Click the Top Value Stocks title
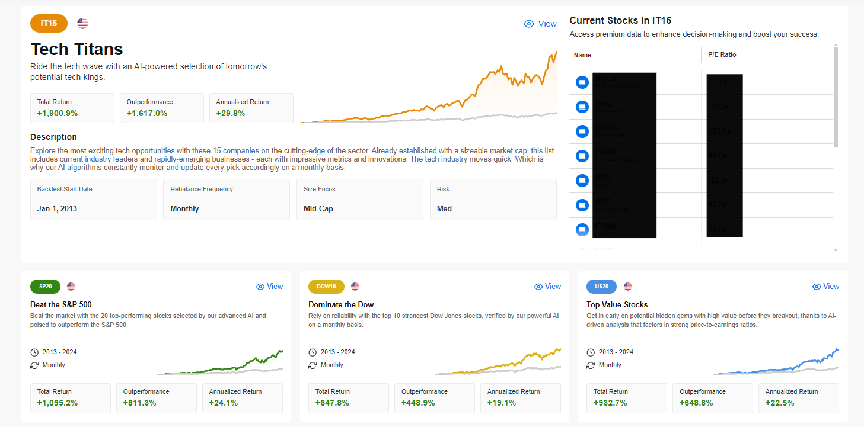This screenshot has width=864, height=427. pyautogui.click(x=617, y=304)
